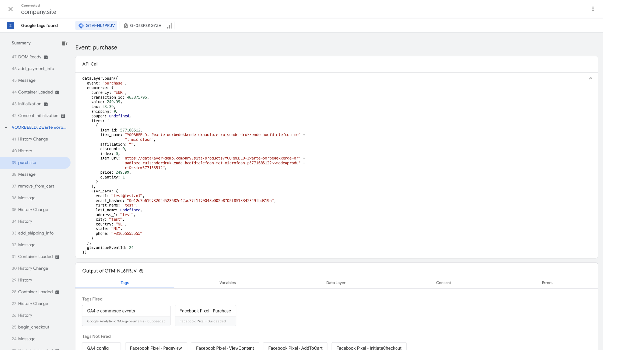Click the 'Event: purchase' heading

96,47
